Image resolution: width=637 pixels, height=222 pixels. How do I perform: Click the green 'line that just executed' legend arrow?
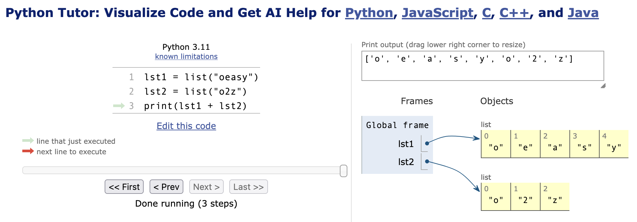pyautogui.click(x=28, y=141)
